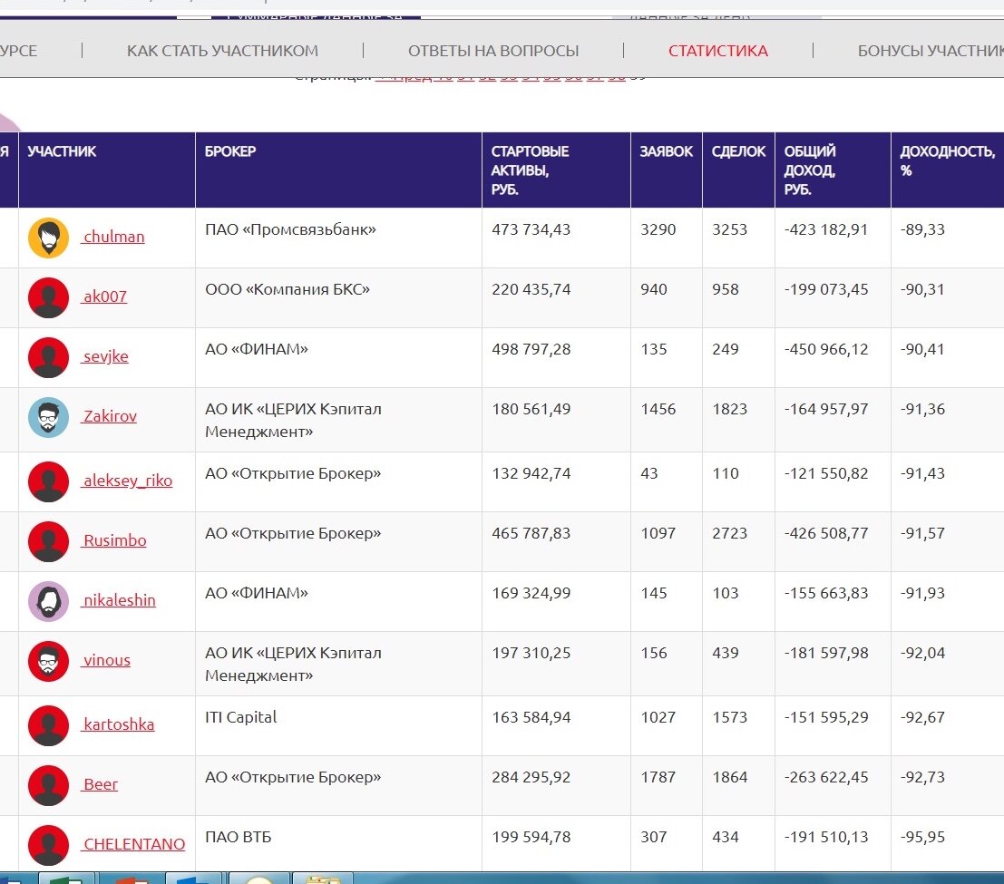The image size is (1004, 884).
Task: Open the КАК СТАТЬ УЧАСТНИКОМ menu item
Action: click(x=222, y=51)
